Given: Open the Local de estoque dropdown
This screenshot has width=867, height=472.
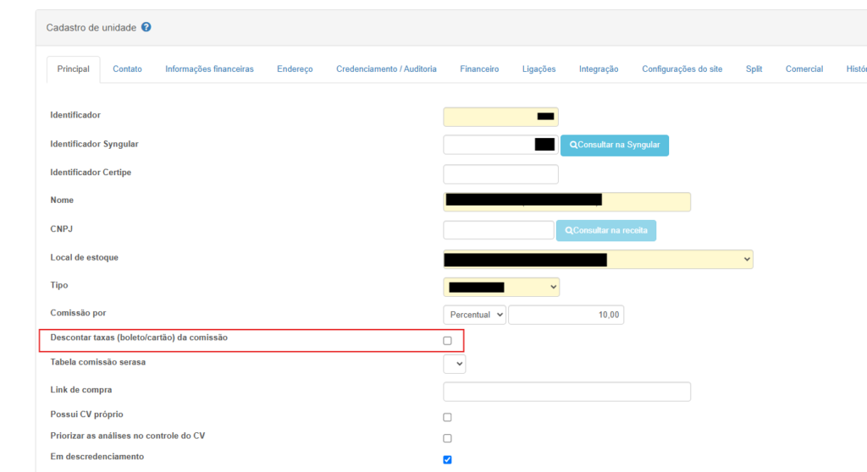Looking at the screenshot, I should tap(598, 260).
